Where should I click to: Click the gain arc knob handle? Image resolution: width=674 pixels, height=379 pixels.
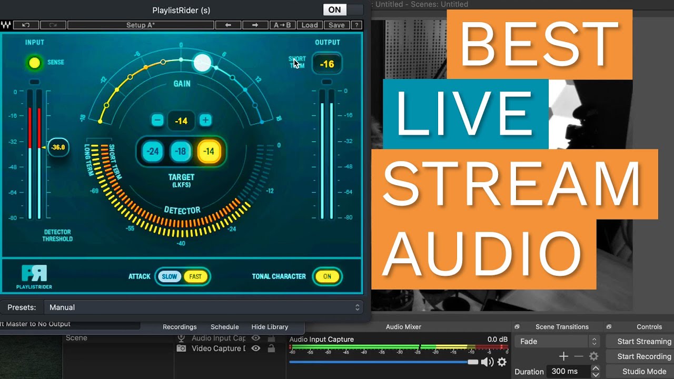(x=202, y=63)
